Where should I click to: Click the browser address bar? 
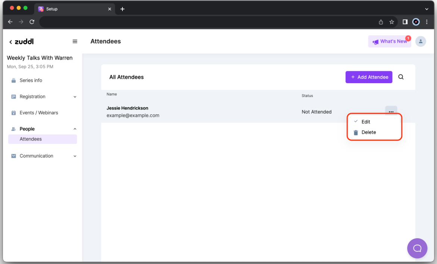point(205,22)
